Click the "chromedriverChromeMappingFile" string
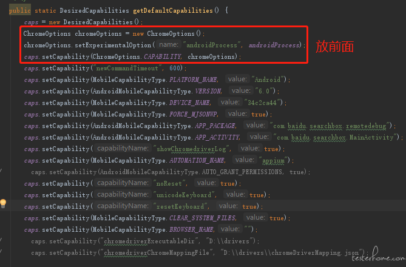Image resolution: width=406 pixels, height=267 pixels. click(x=157, y=252)
